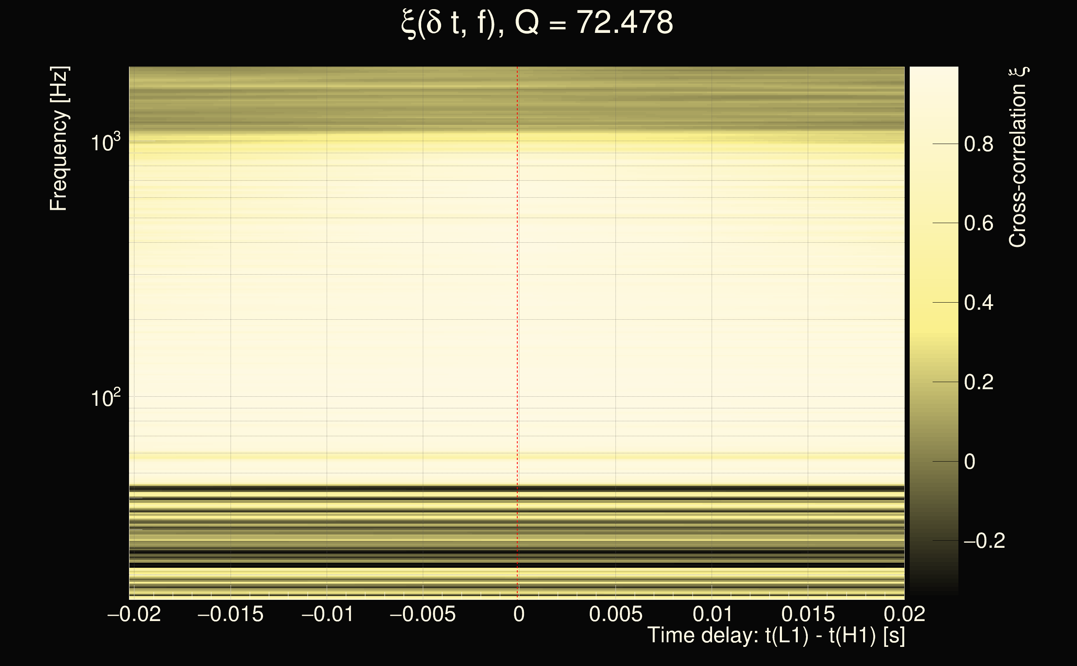Click the 0.2 colorbar tick label
1077x666 pixels.
tap(978, 383)
